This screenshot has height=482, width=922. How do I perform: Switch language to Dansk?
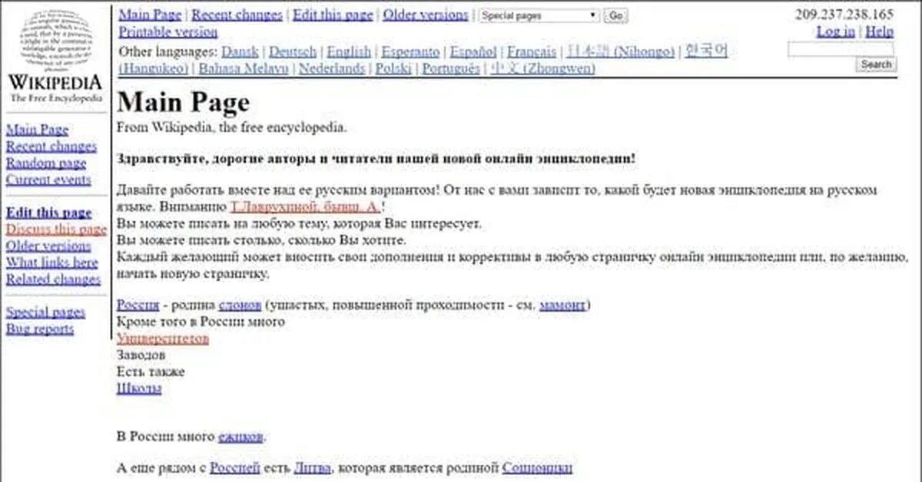pyautogui.click(x=240, y=52)
